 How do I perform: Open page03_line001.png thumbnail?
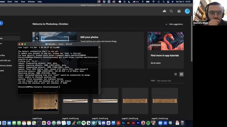[x=105, y=101]
